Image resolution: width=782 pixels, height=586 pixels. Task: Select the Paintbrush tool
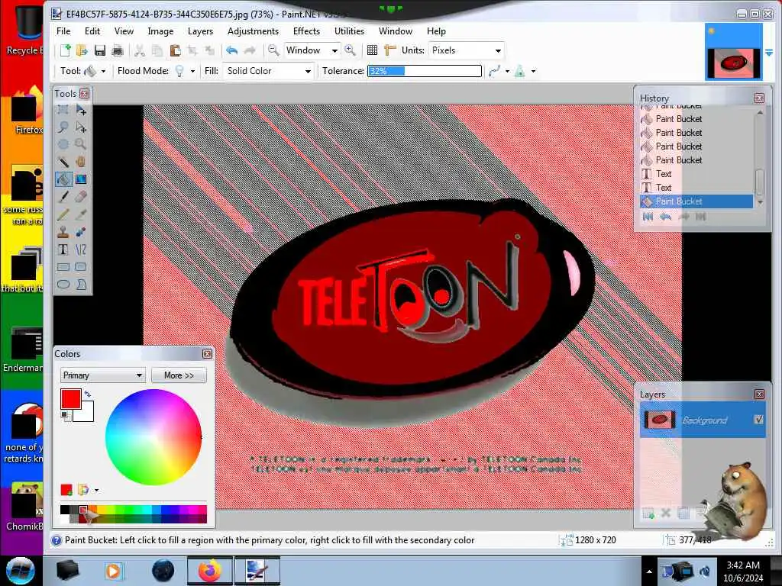(x=63, y=197)
